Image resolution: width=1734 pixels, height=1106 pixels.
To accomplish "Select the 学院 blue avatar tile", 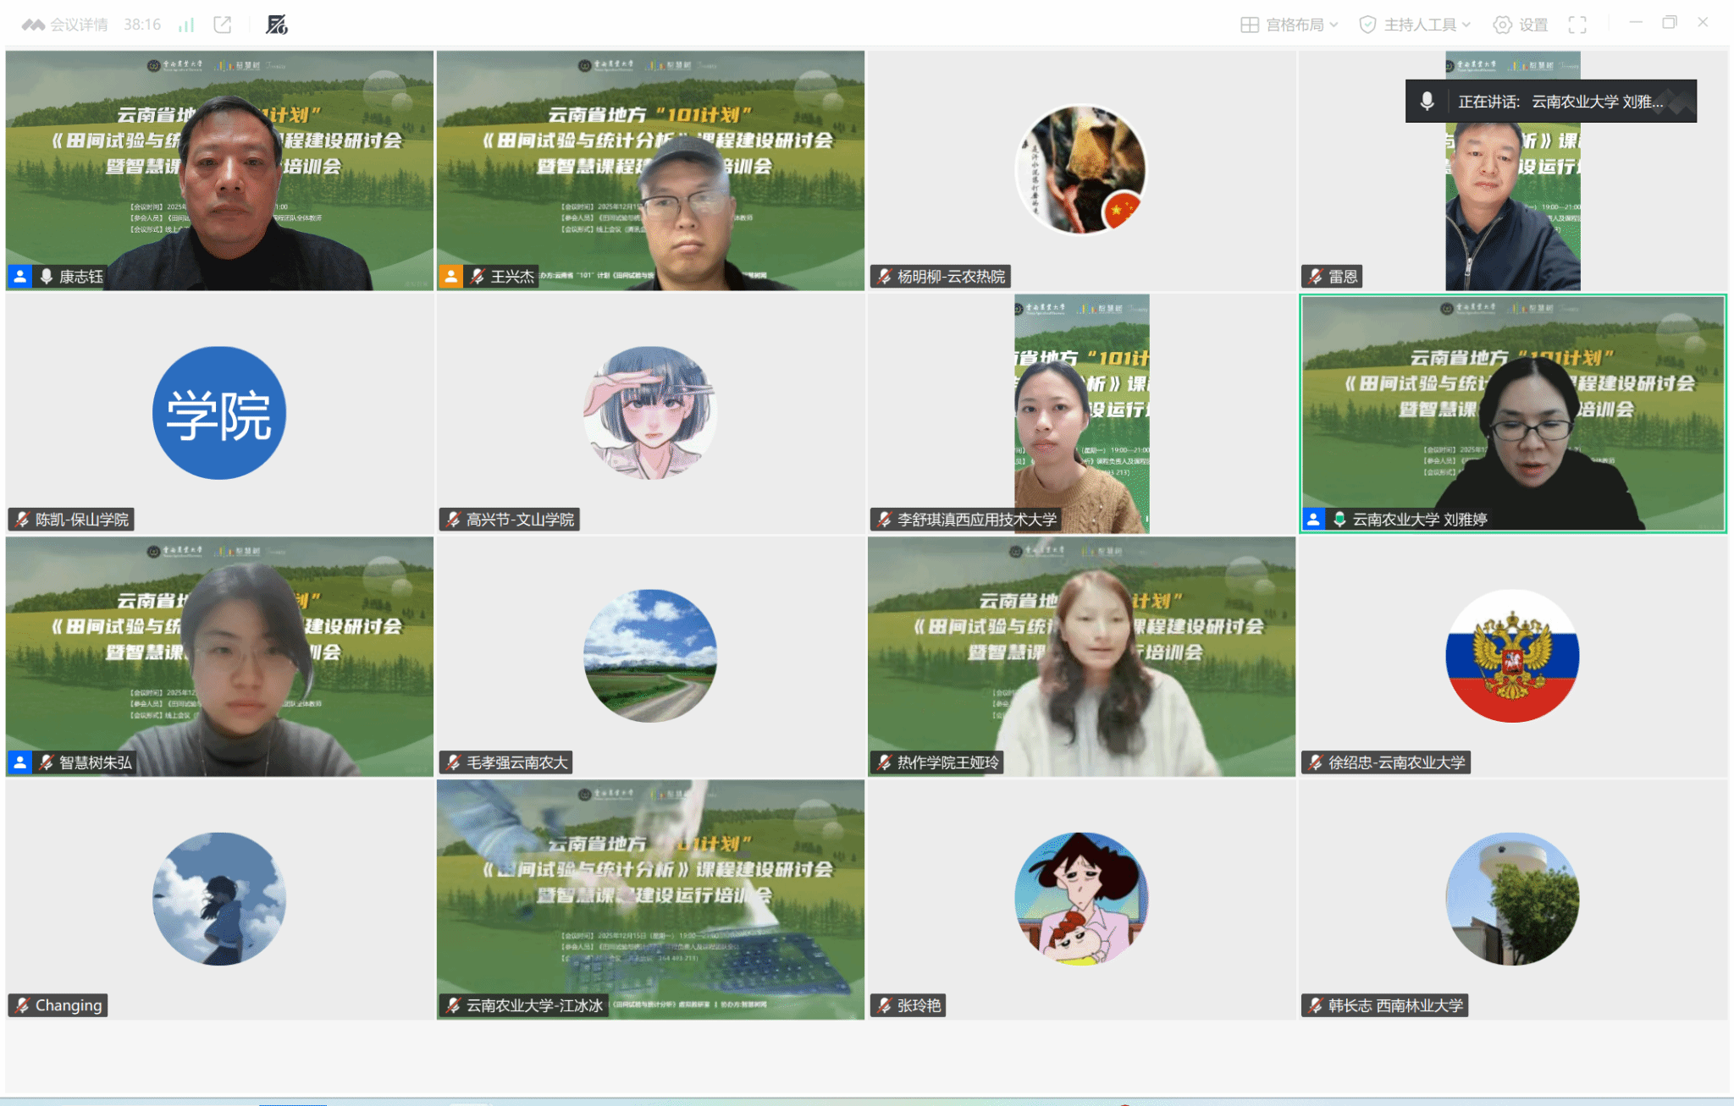I will 219,413.
